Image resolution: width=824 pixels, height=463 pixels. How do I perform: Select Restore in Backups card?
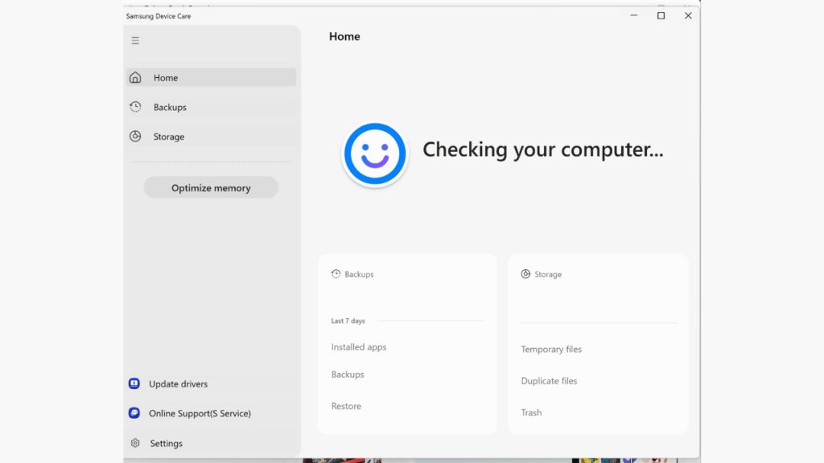tap(346, 406)
